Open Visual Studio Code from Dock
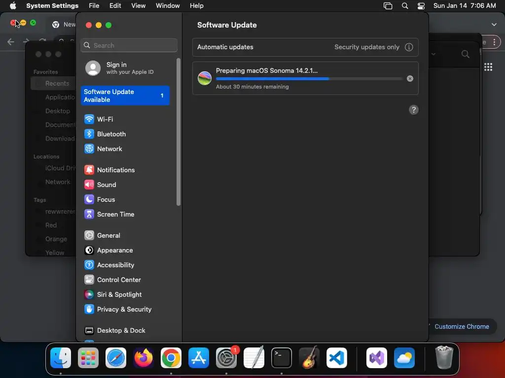This screenshot has height=378, width=505. click(x=337, y=358)
